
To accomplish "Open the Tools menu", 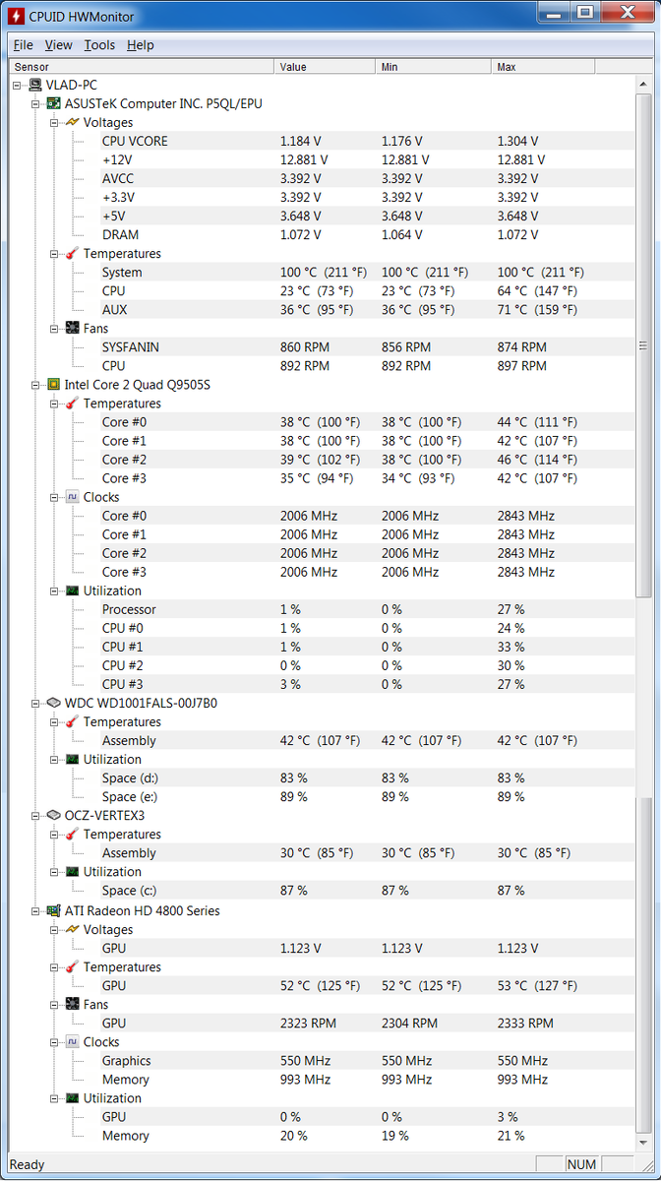I will coord(99,45).
